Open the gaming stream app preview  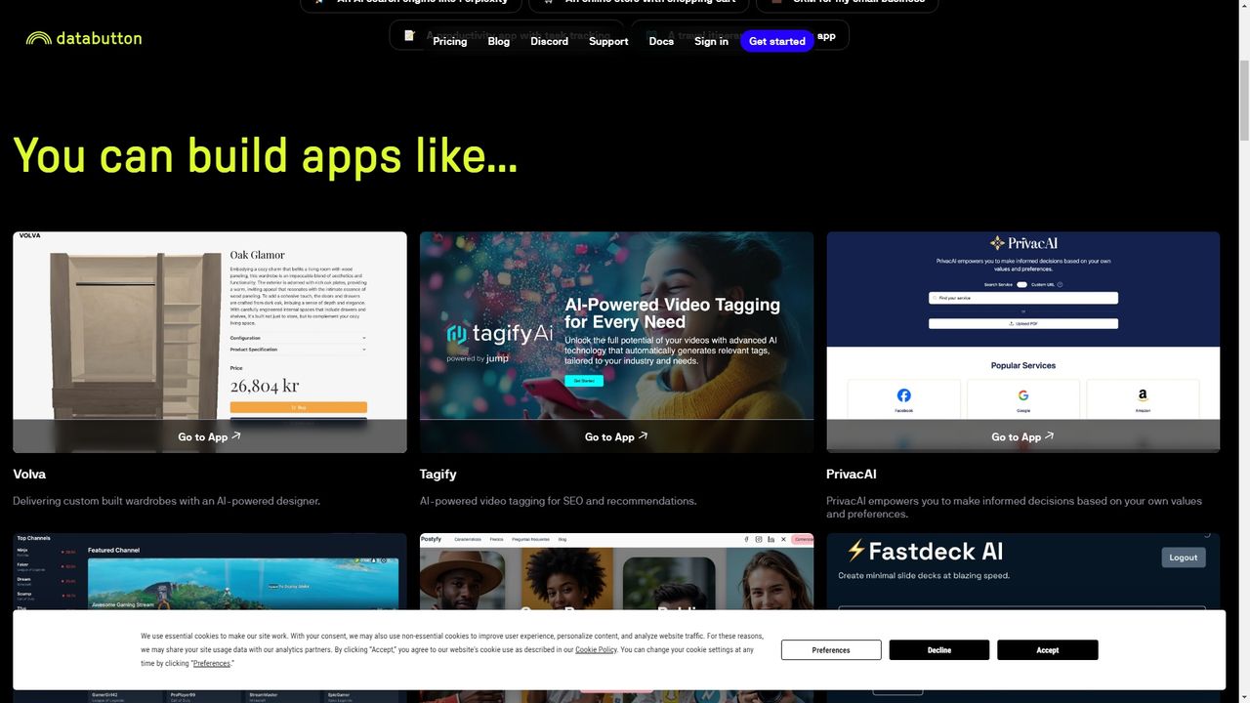pyautogui.click(x=210, y=571)
